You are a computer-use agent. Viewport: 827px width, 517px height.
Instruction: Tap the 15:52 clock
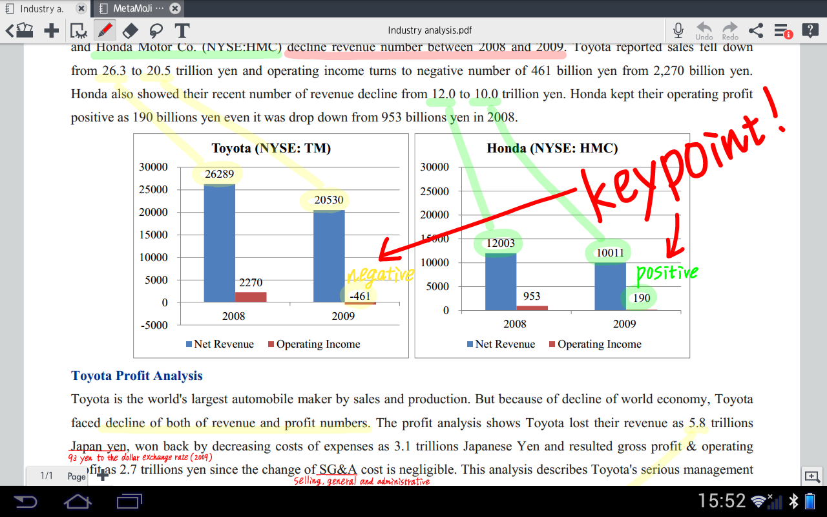(722, 501)
